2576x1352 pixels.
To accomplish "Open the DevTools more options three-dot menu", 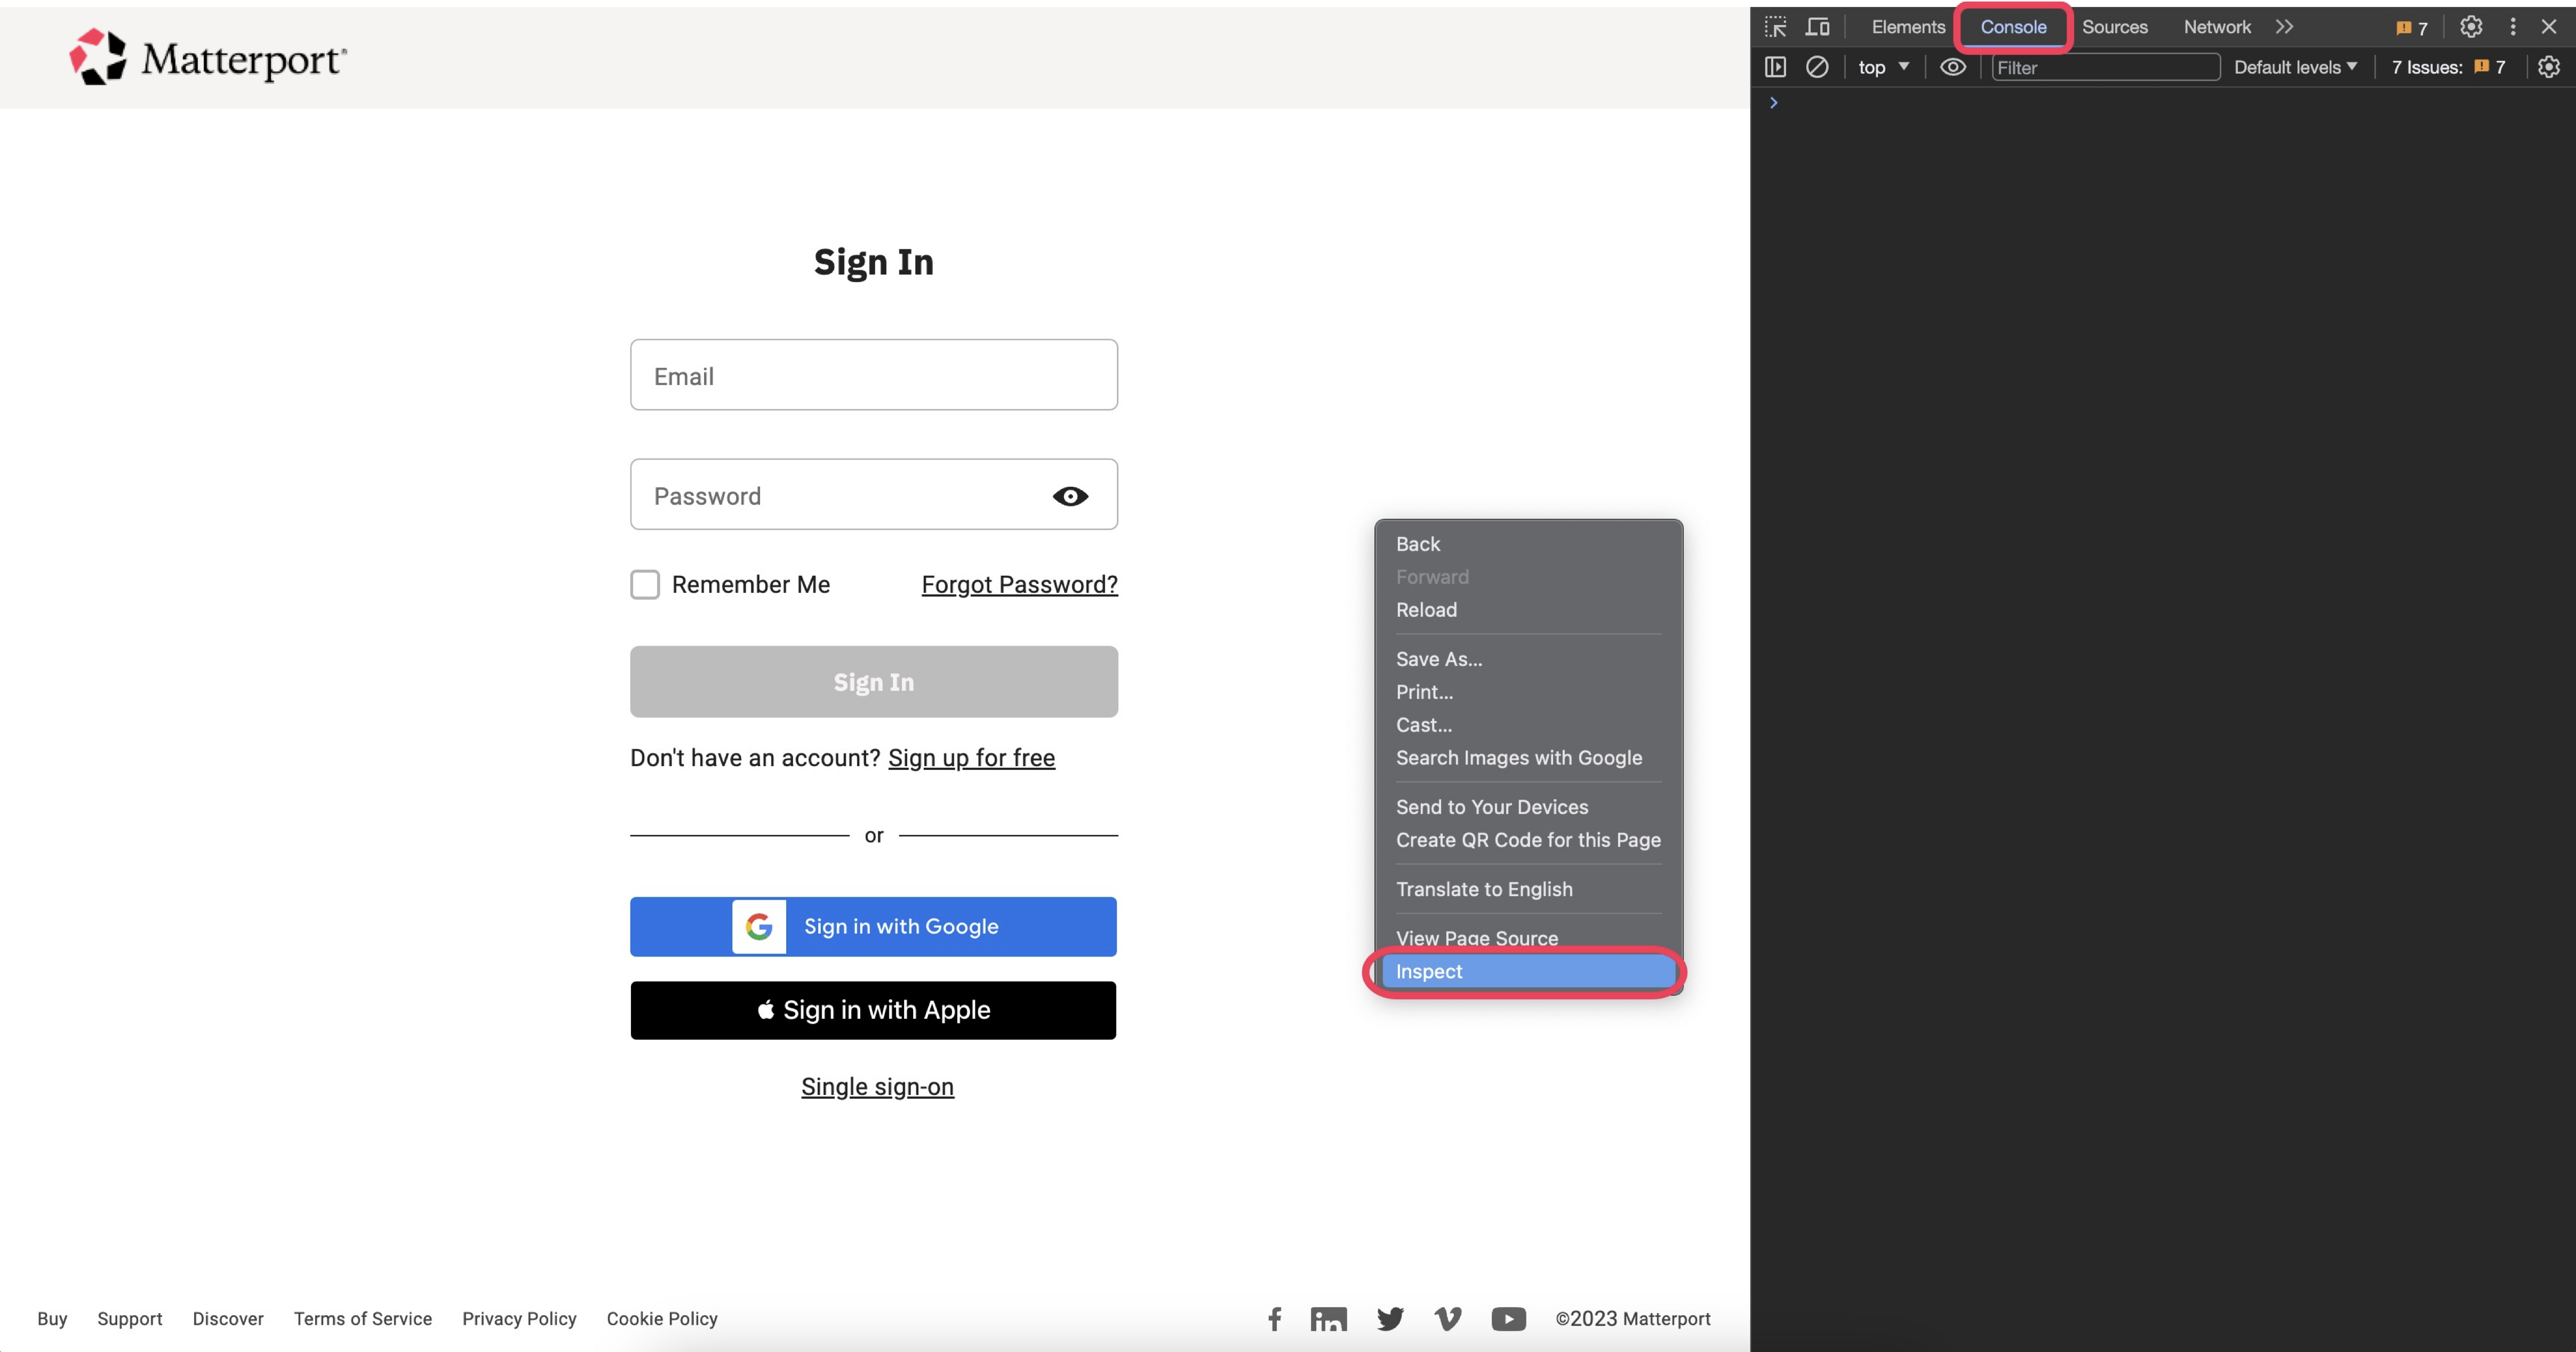I will point(2513,27).
